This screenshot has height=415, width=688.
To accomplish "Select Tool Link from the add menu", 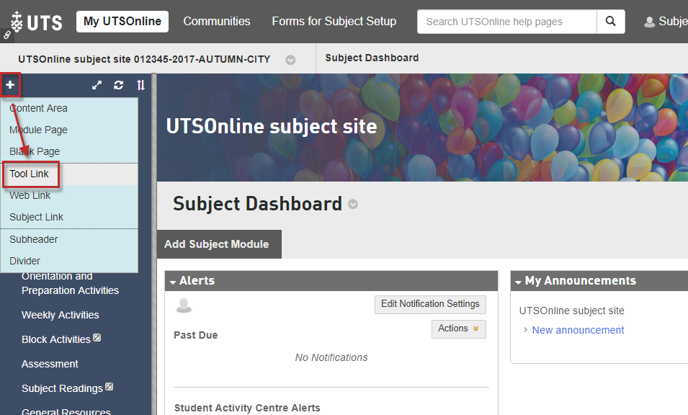I will coord(30,174).
